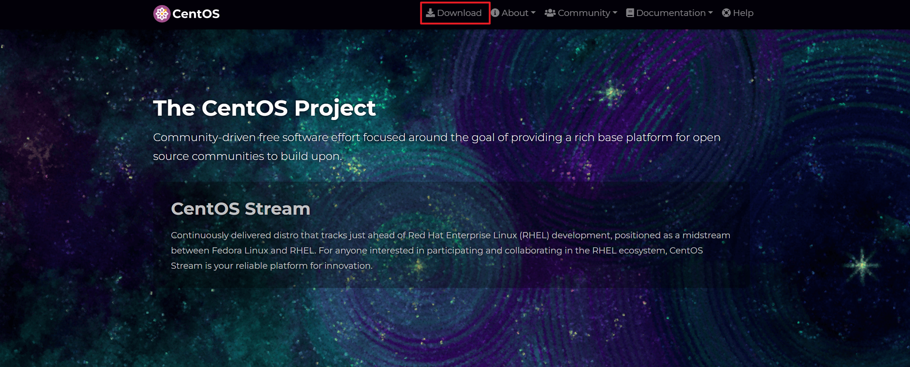This screenshot has width=910, height=367.
Task: Click the About info circle icon
Action: (x=495, y=13)
